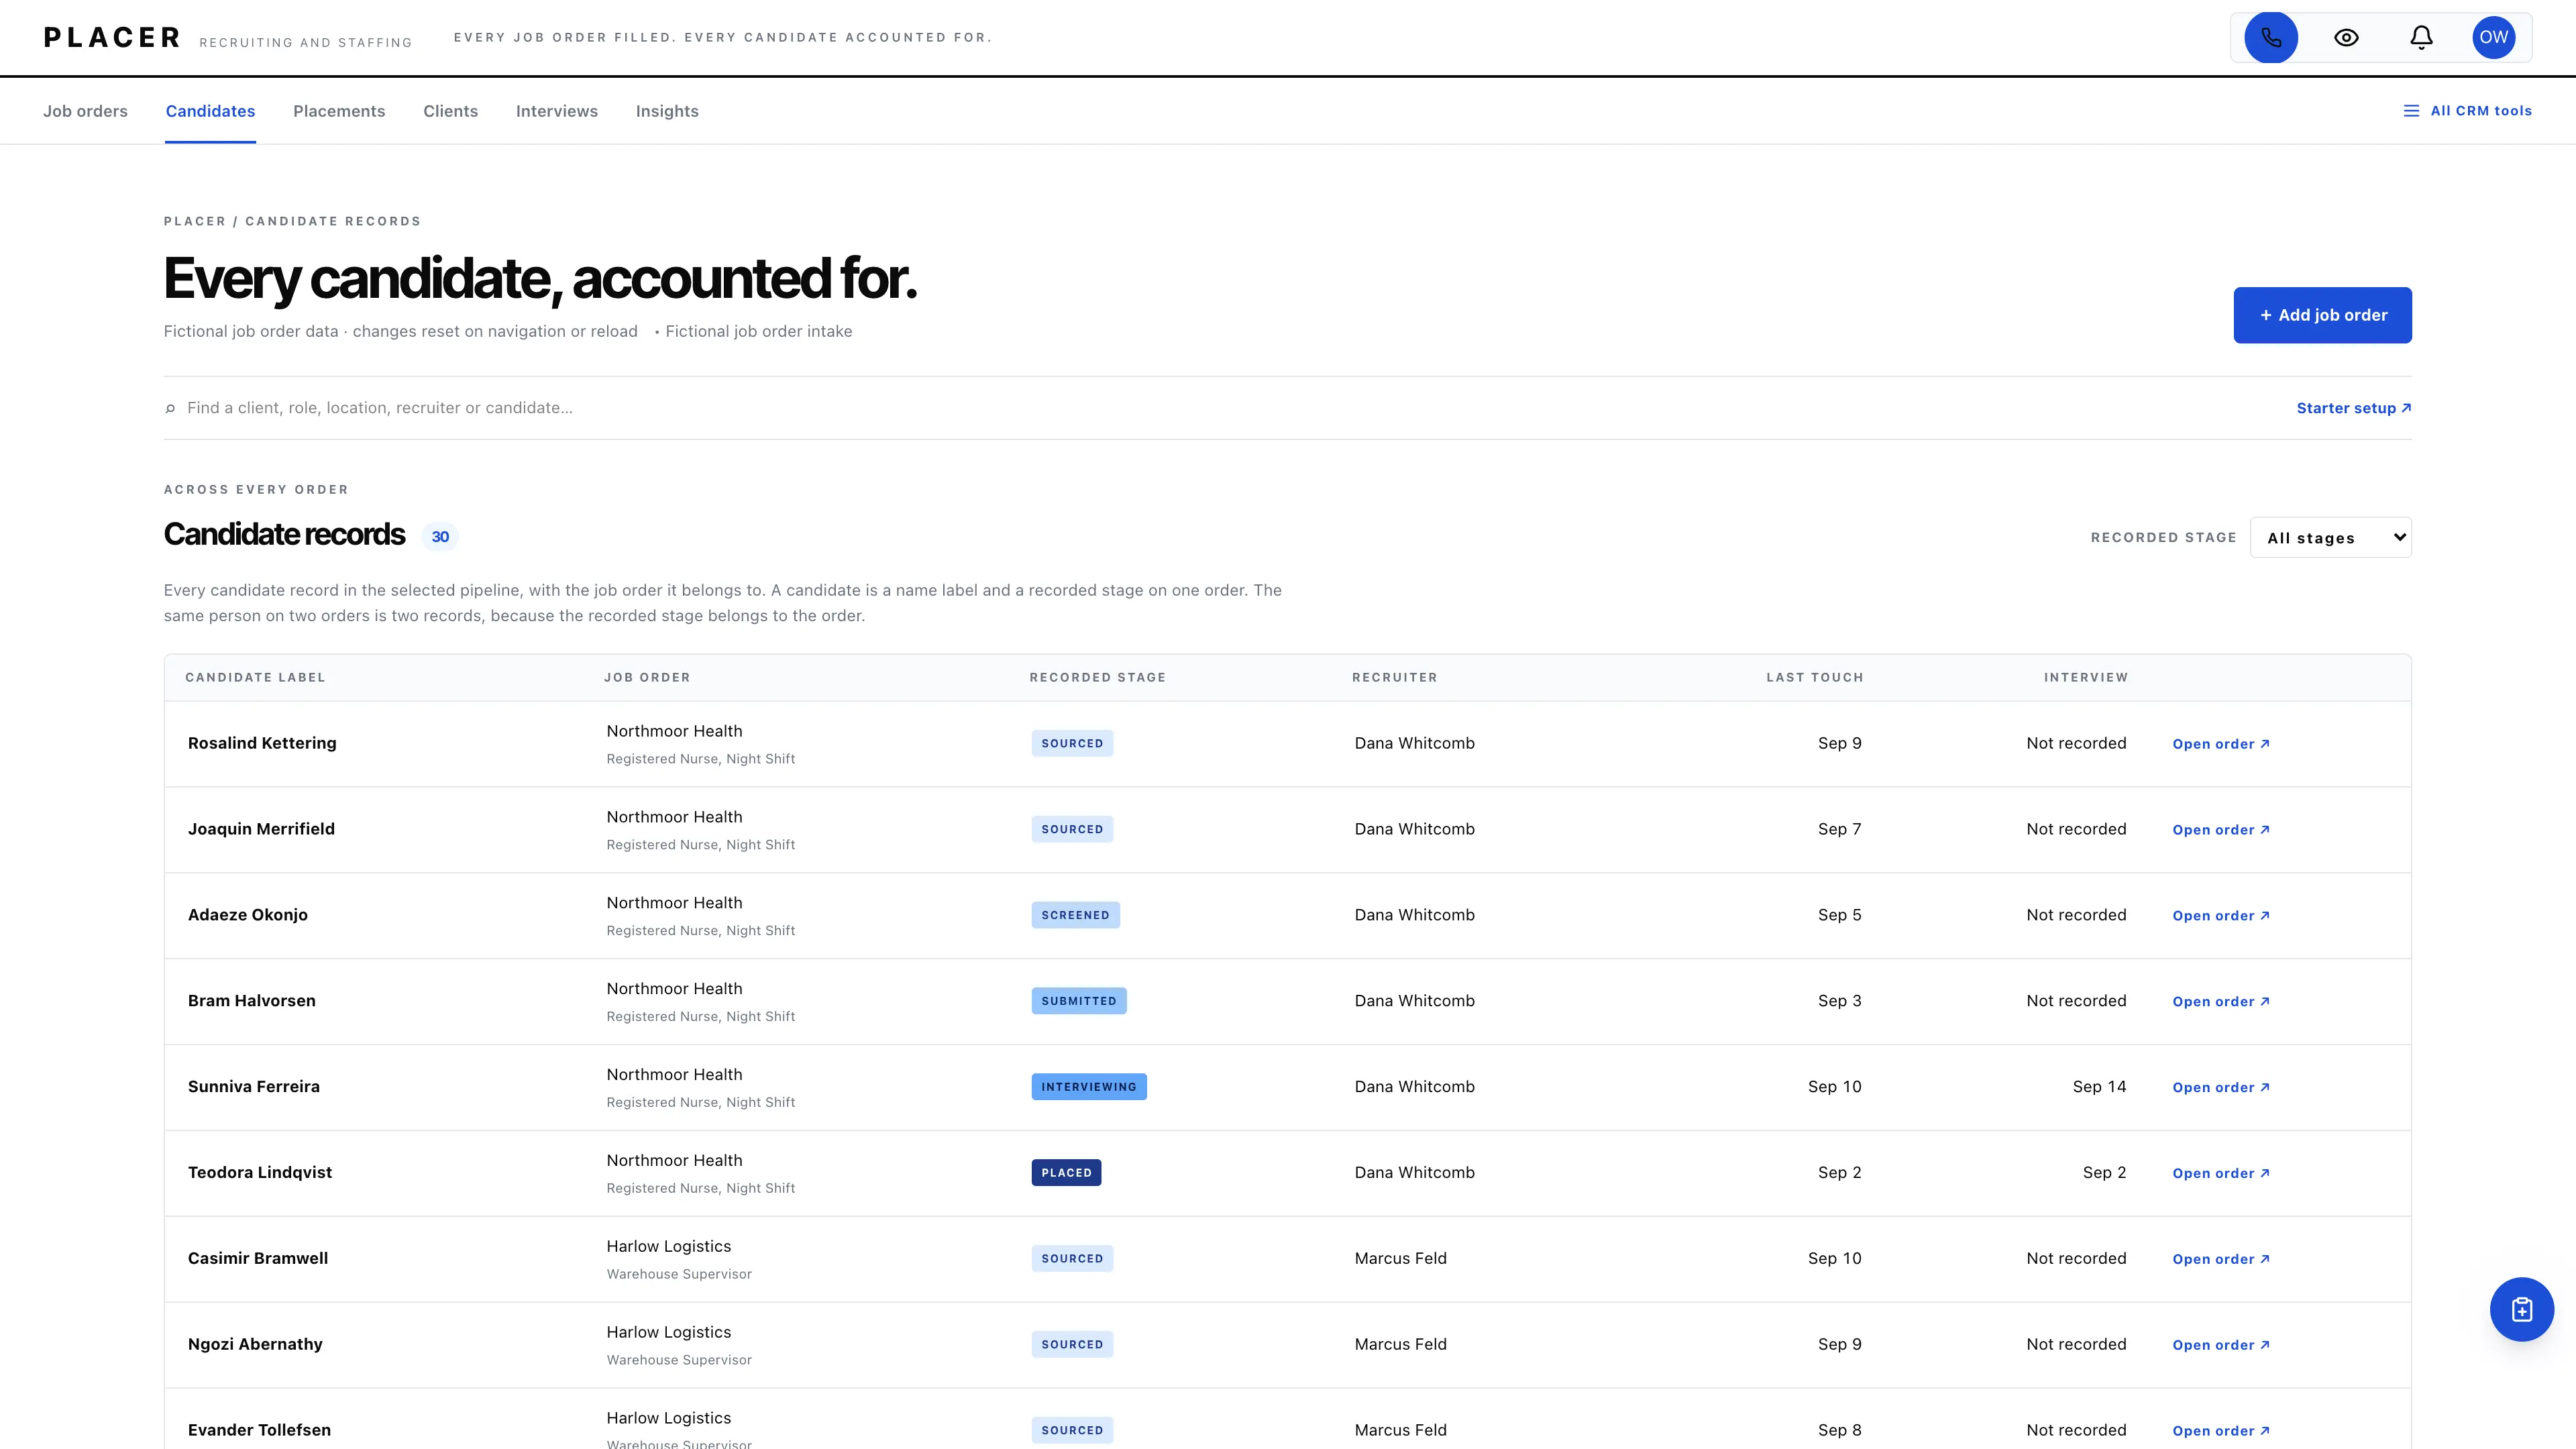Screen dimensions: 2576x1449
Task: Switch to the Job orders tab
Action: (85, 111)
